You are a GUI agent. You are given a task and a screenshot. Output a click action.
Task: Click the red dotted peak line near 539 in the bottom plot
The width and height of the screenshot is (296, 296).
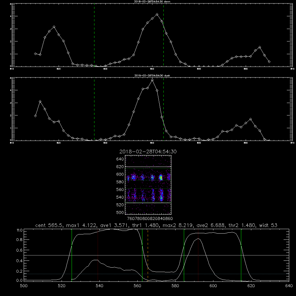(x=98, y=255)
